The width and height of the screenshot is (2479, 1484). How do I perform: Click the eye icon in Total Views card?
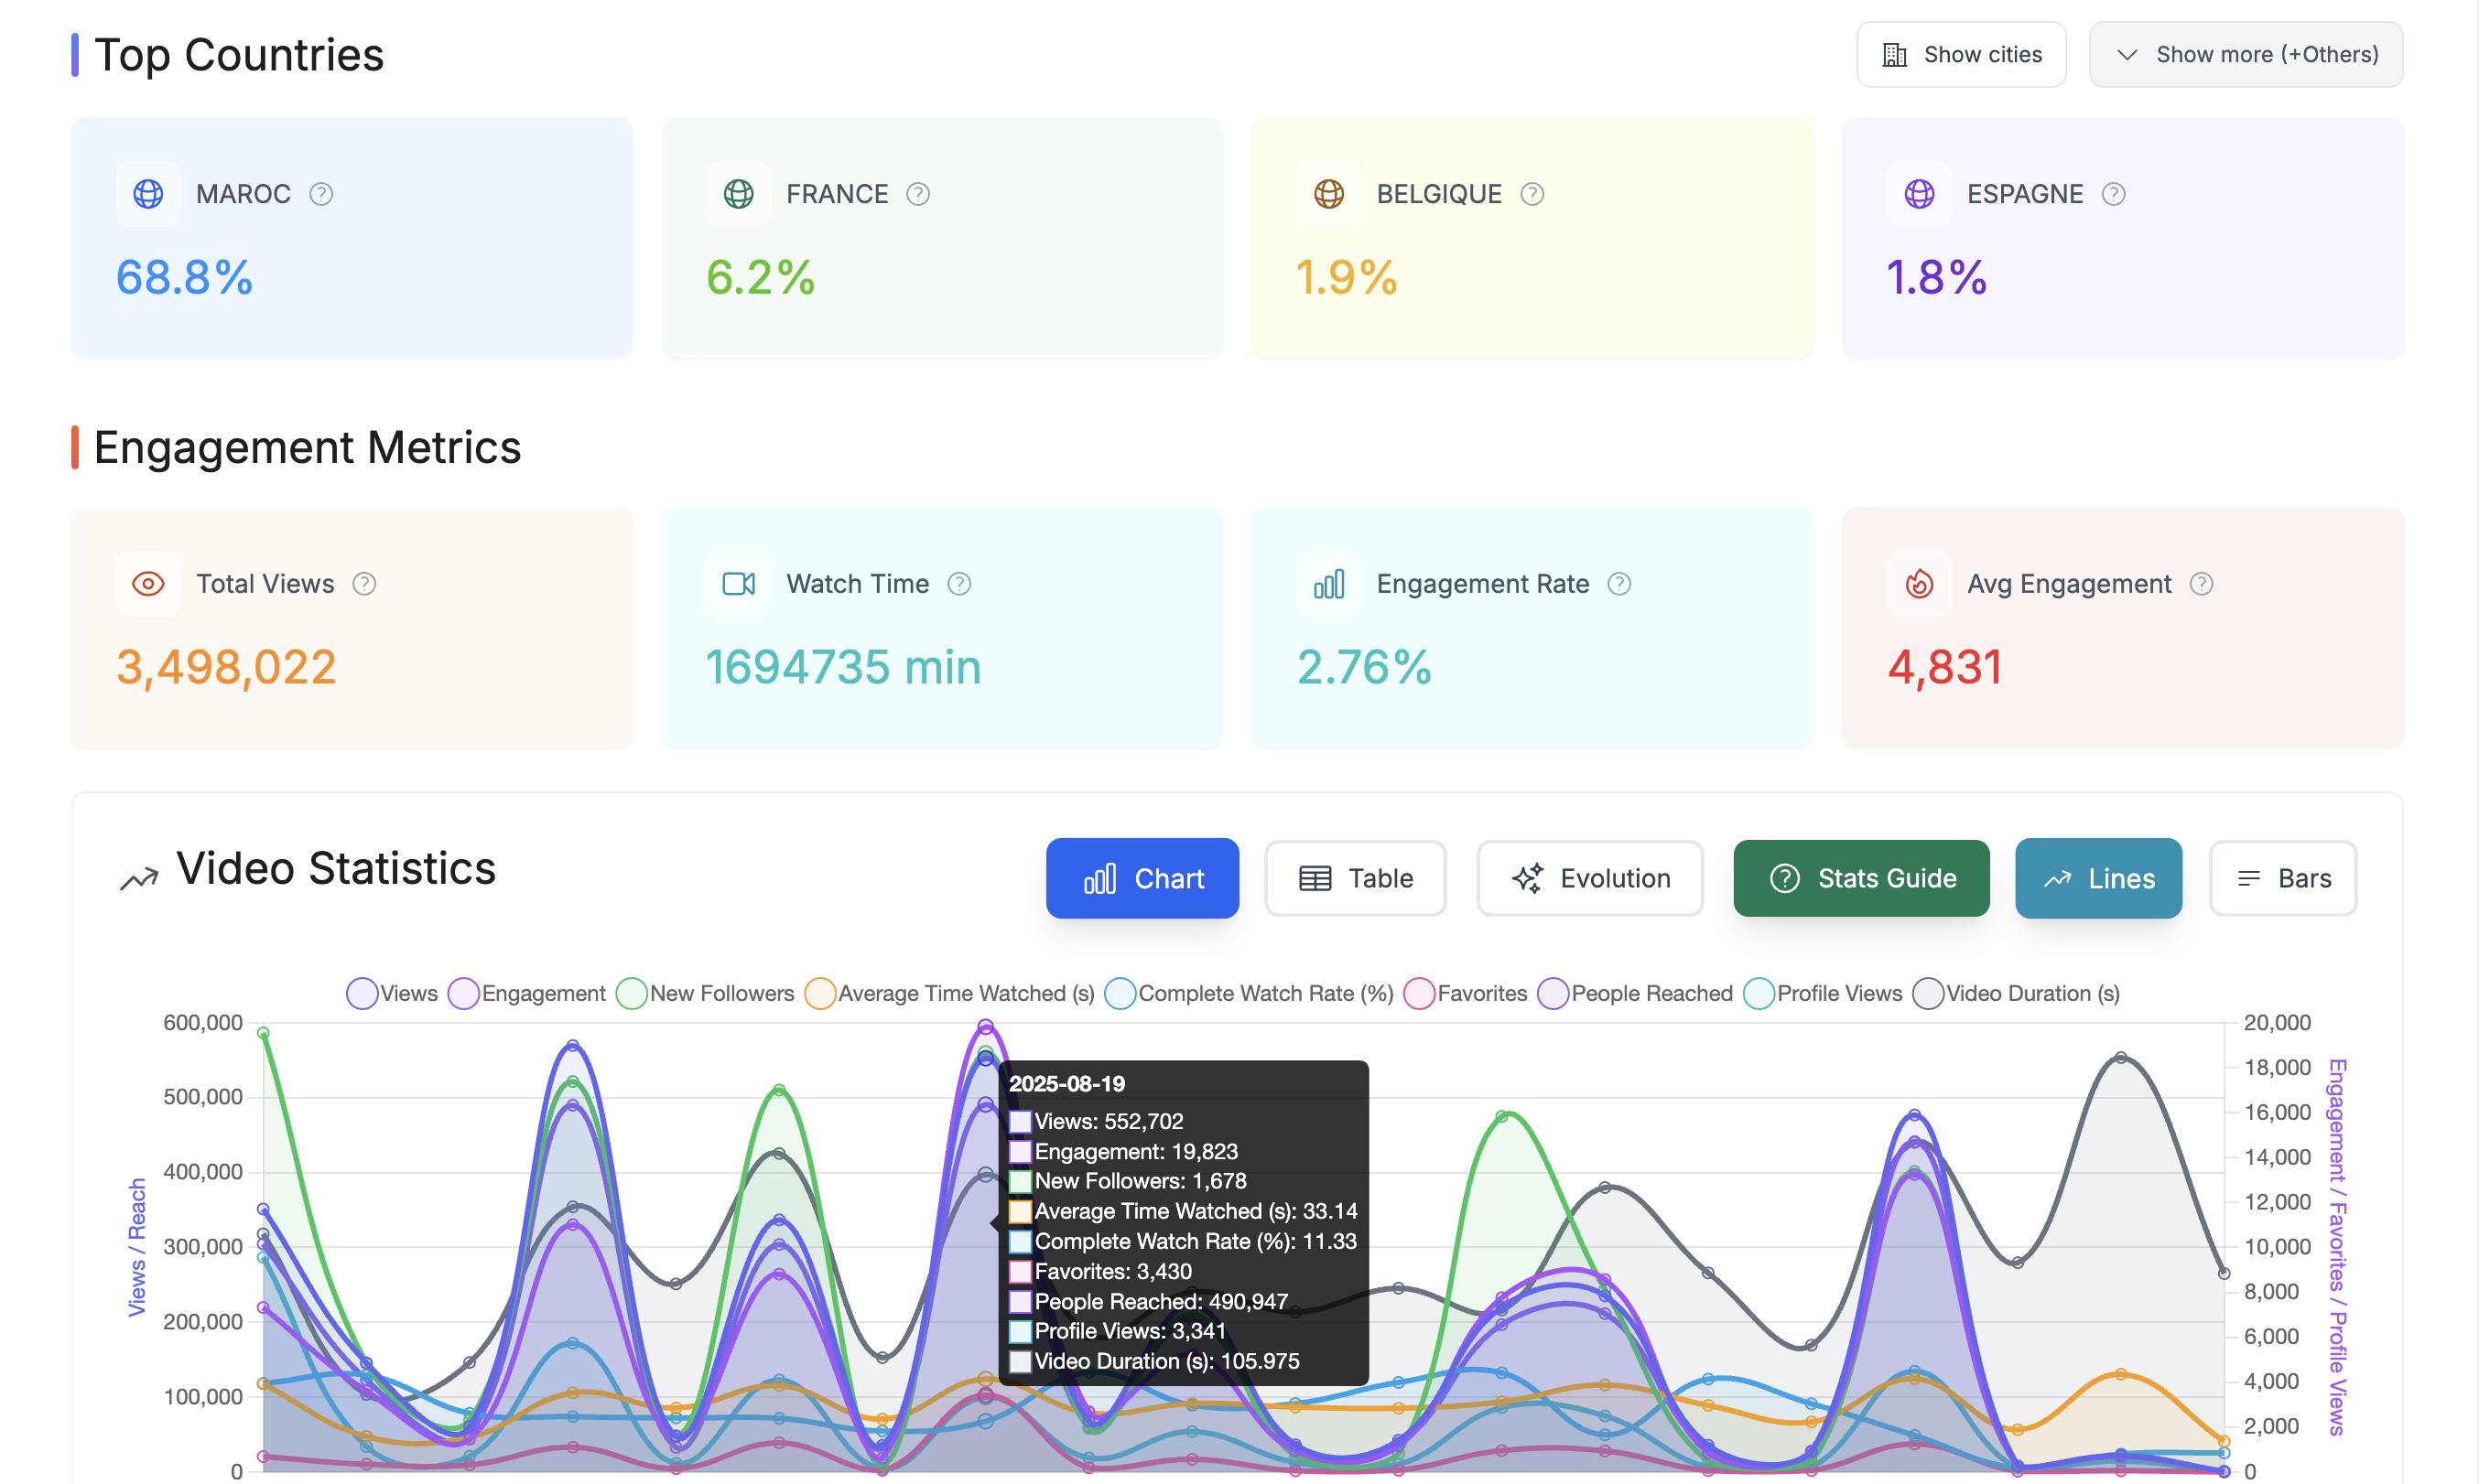click(x=147, y=583)
